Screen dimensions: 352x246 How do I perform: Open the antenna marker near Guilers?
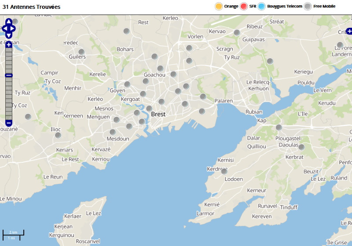tap(81, 52)
